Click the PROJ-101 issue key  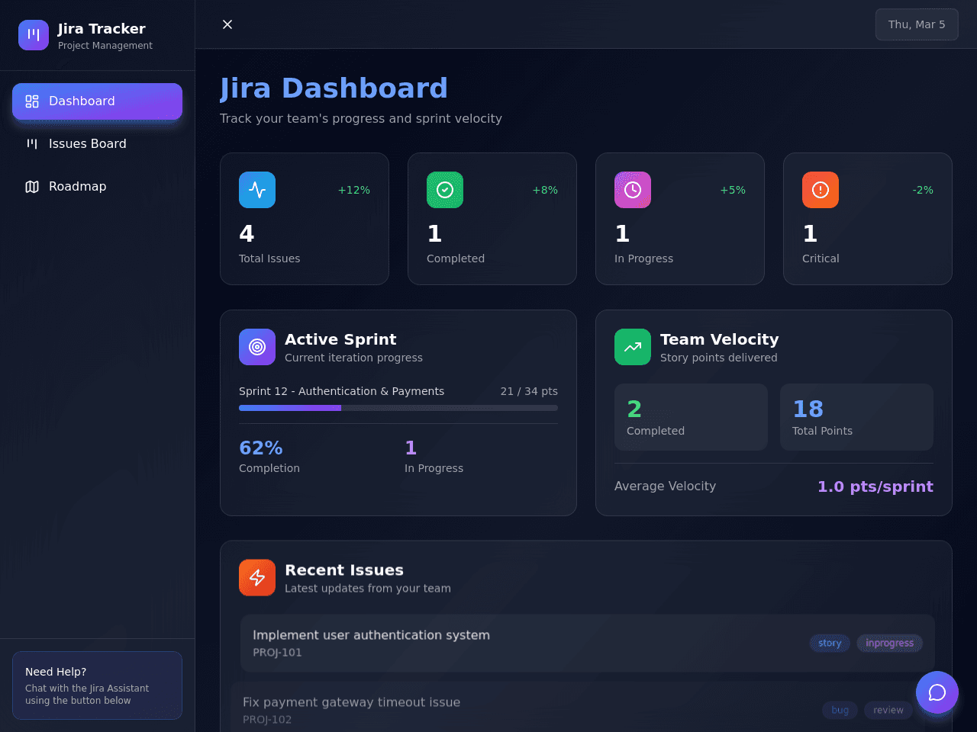[277, 653]
